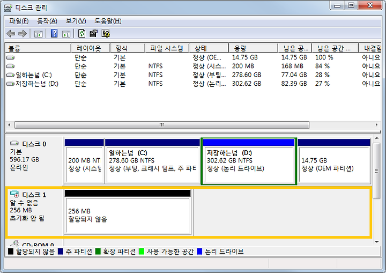Sort by the 상태 column header
The image size is (386, 273).
click(x=209, y=48)
